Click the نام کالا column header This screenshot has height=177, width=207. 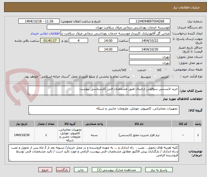(139, 124)
